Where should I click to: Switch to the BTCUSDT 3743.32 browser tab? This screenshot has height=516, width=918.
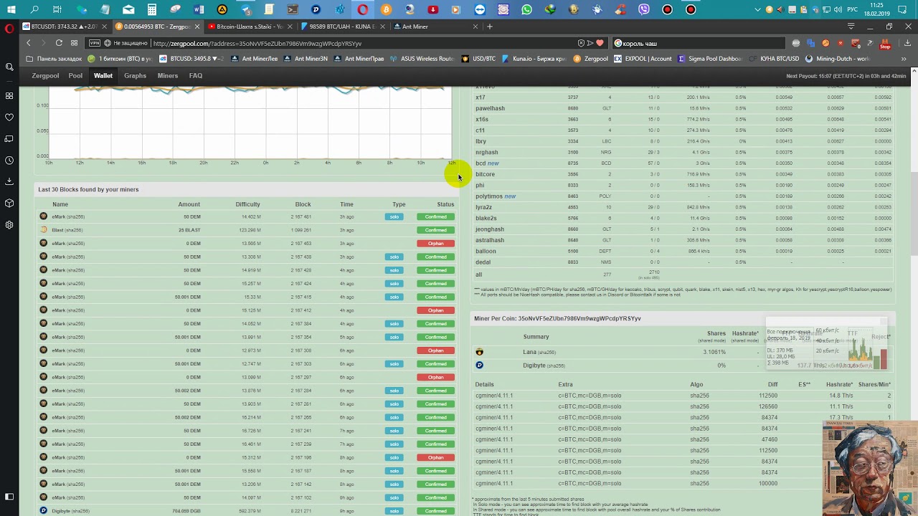pos(65,27)
